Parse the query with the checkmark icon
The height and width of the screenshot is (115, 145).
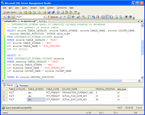pyautogui.click(x=61, y=17)
